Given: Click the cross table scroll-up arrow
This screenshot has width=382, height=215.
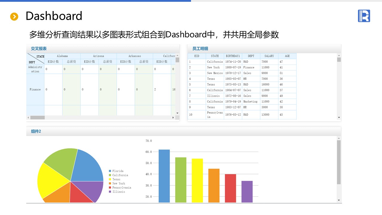Looking at the screenshot, I should pyautogui.click(x=177, y=56).
